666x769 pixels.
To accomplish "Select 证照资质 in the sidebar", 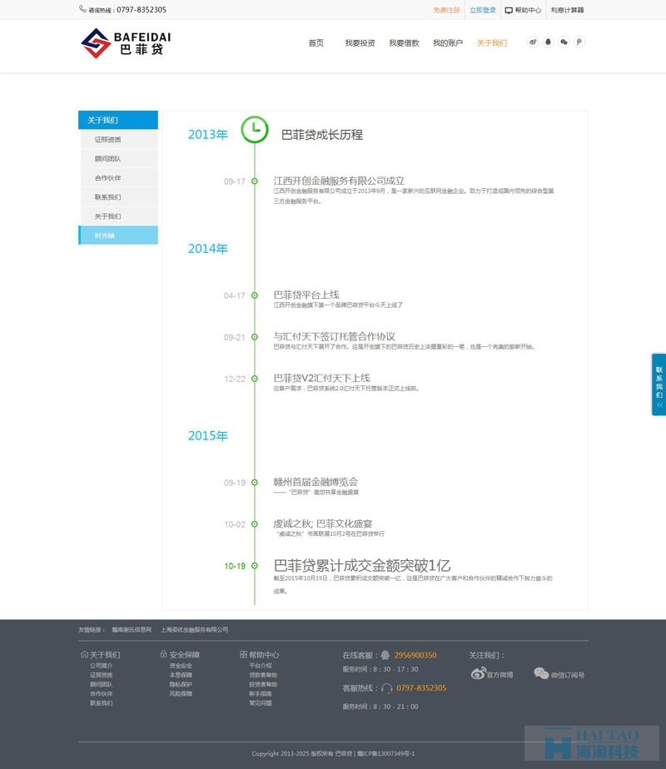I will pos(119,139).
